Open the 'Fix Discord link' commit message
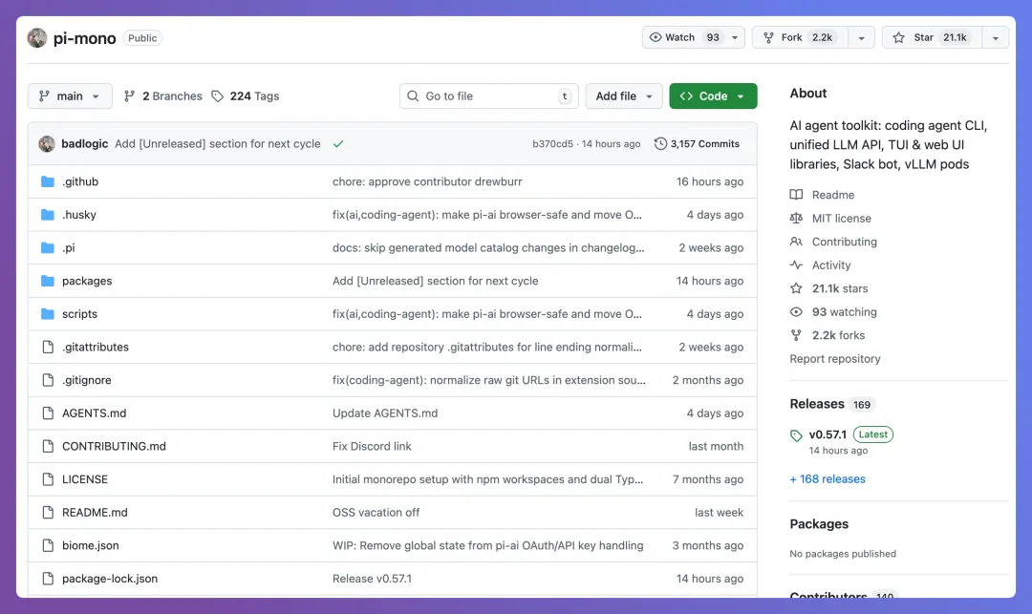This screenshot has height=614, width=1032. (x=372, y=446)
